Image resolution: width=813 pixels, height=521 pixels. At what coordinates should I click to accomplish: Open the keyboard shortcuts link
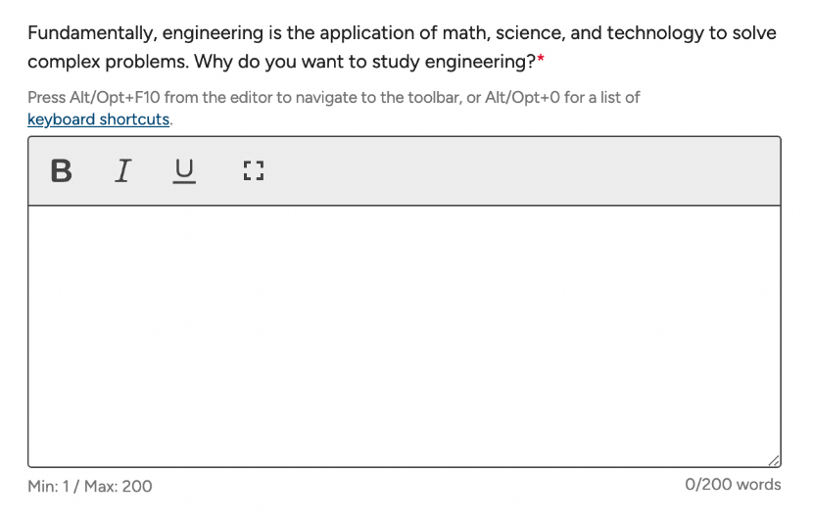pos(99,119)
